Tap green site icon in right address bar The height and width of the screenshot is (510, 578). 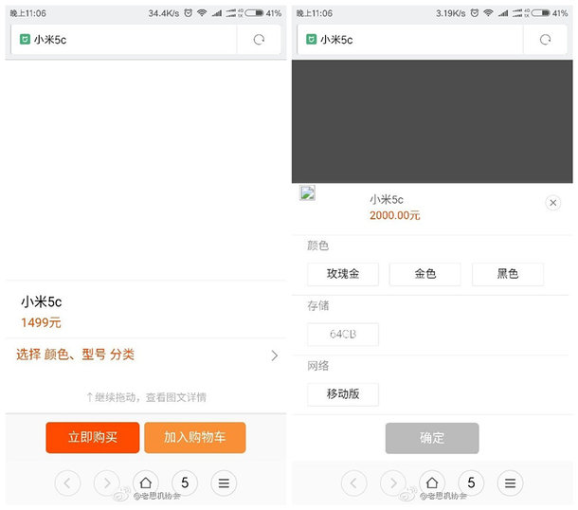pos(311,39)
